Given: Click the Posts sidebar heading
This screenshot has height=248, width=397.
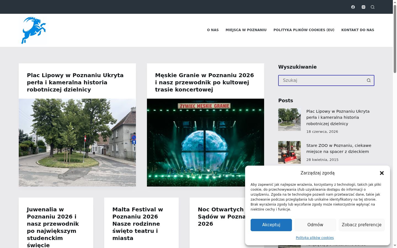Looking at the screenshot, I should 286,101.
